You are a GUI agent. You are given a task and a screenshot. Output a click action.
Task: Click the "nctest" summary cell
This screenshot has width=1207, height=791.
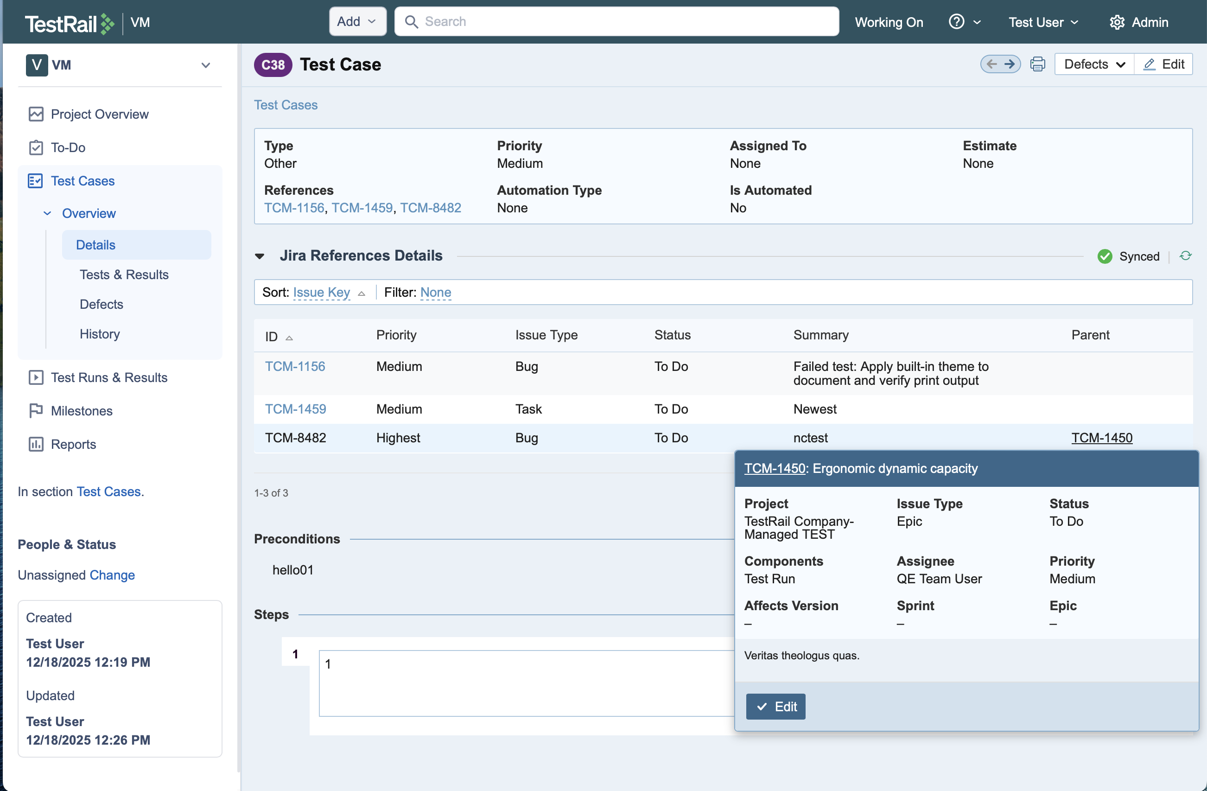point(810,437)
